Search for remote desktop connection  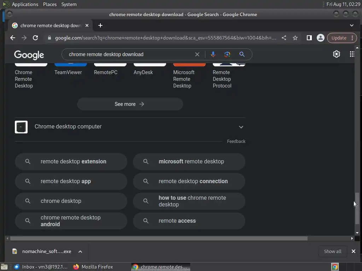(x=189, y=181)
